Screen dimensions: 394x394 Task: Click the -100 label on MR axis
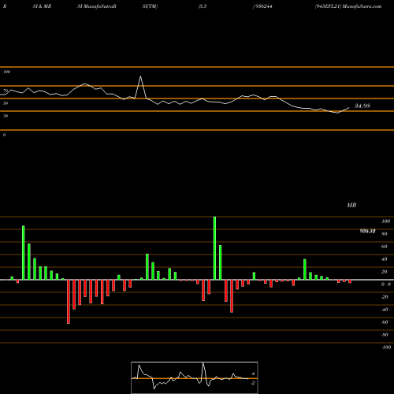pos(386,348)
